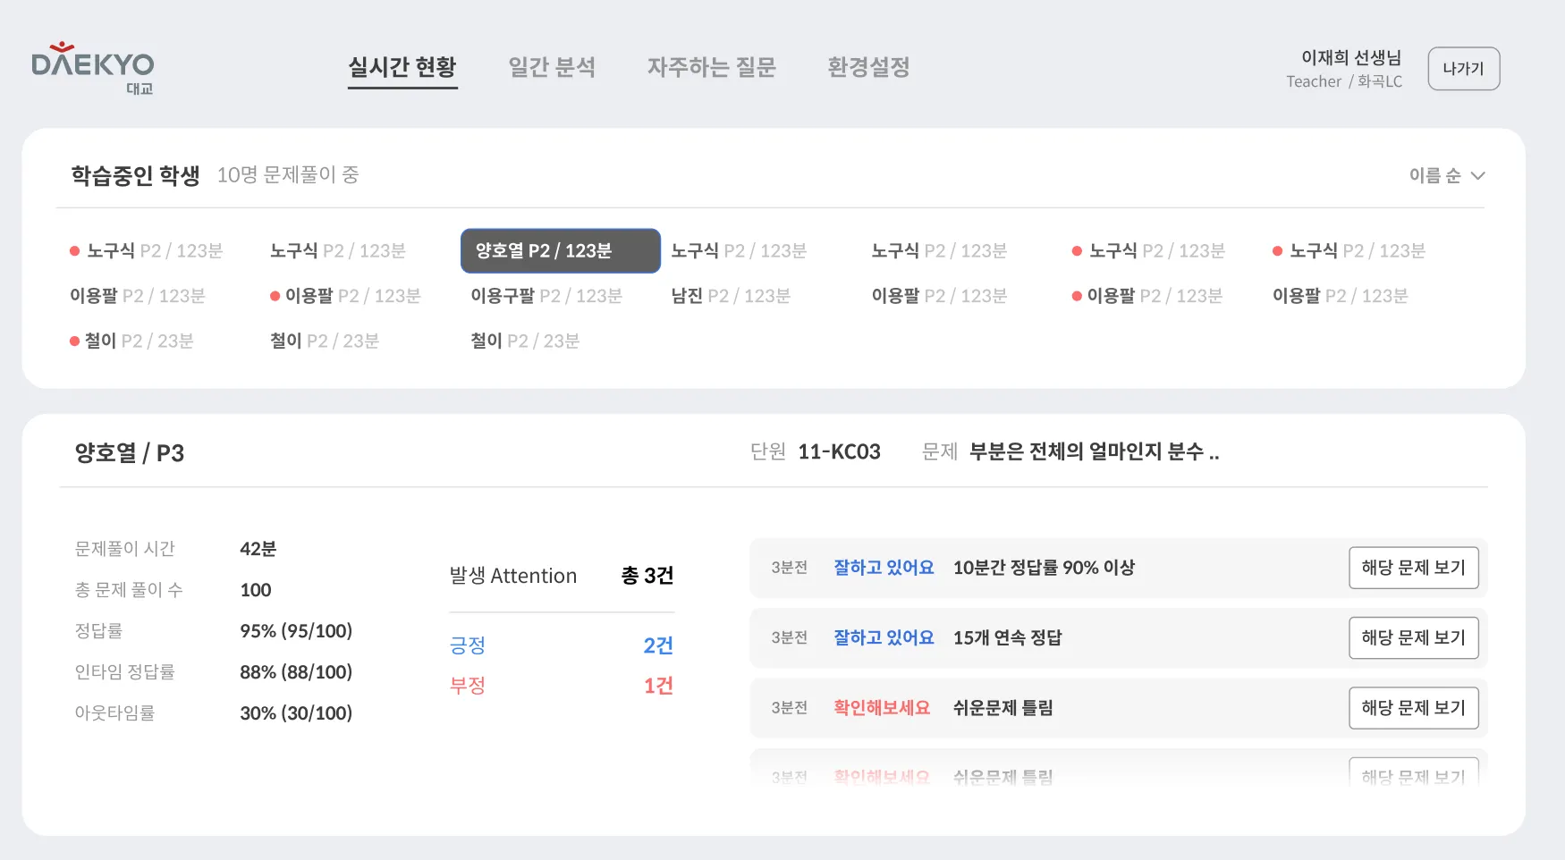
Task: Click the 이재희 선생님 profile name
Action: tap(1350, 58)
